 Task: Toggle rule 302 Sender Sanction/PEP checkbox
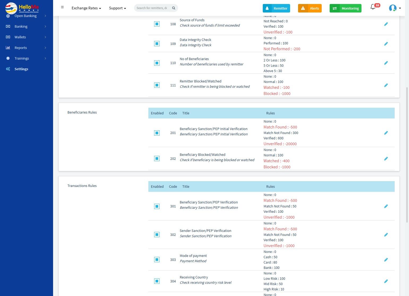pyautogui.click(x=157, y=235)
